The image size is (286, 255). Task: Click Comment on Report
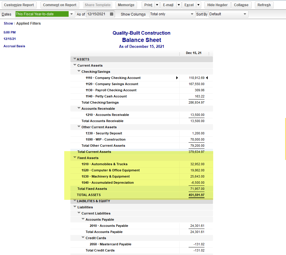coord(60,5)
